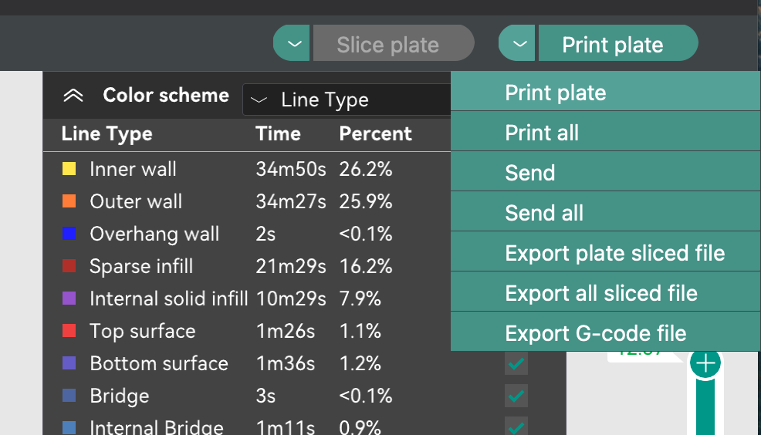Click the red Top surface color square
761x435 pixels.
[69, 331]
